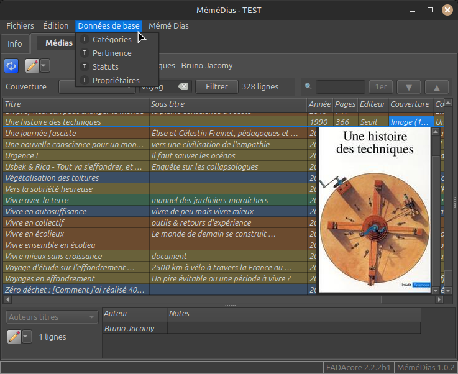
Task: Click the image popup's scroll-down arrow
Action: [x=436, y=290]
